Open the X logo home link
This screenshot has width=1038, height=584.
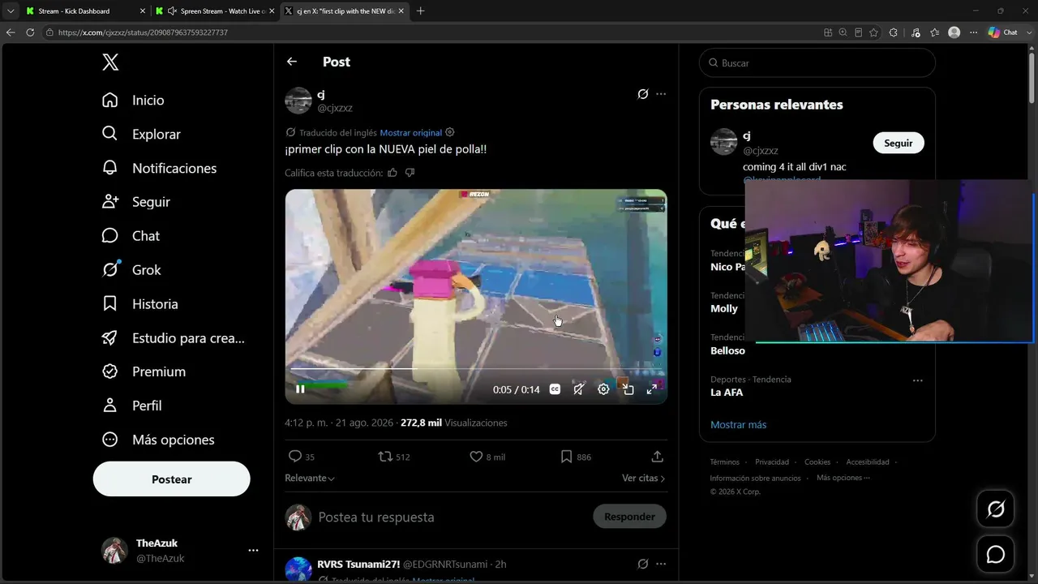[x=110, y=62]
